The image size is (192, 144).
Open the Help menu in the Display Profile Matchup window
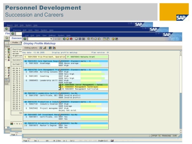point(68,35)
